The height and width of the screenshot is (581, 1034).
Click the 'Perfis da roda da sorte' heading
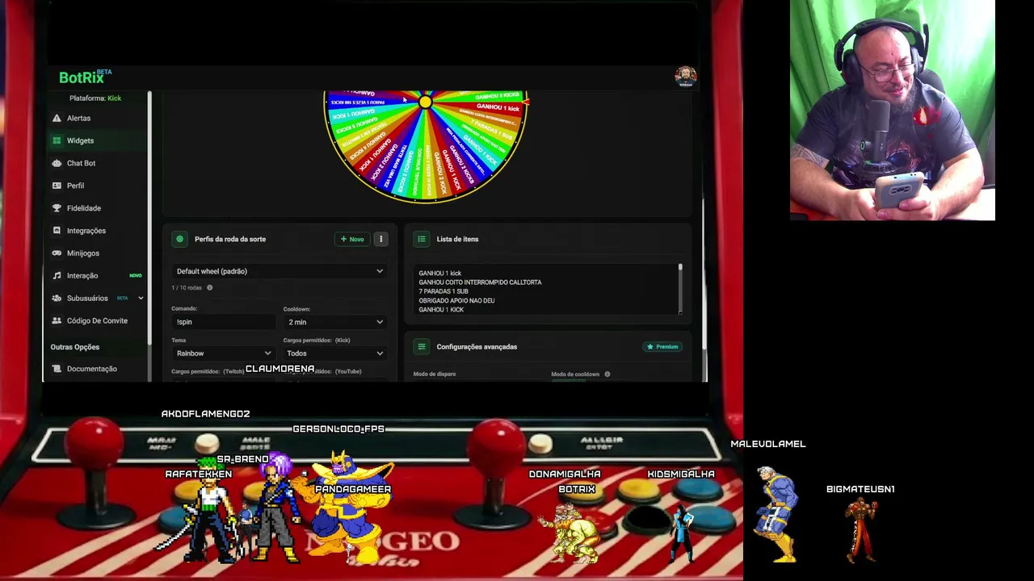coord(230,239)
